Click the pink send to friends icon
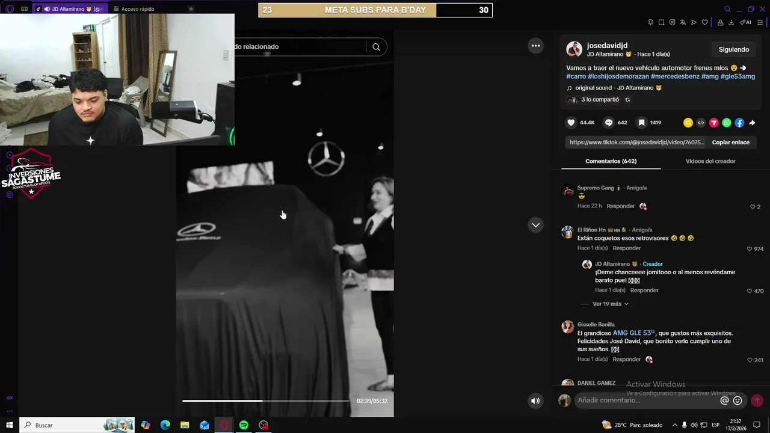This screenshot has height=433, width=770. [713, 123]
